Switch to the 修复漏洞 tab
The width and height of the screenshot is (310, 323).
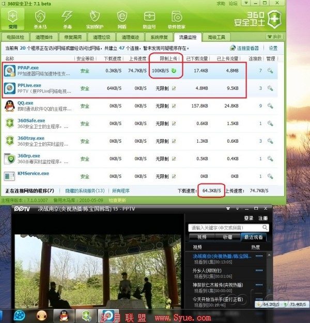point(73,37)
